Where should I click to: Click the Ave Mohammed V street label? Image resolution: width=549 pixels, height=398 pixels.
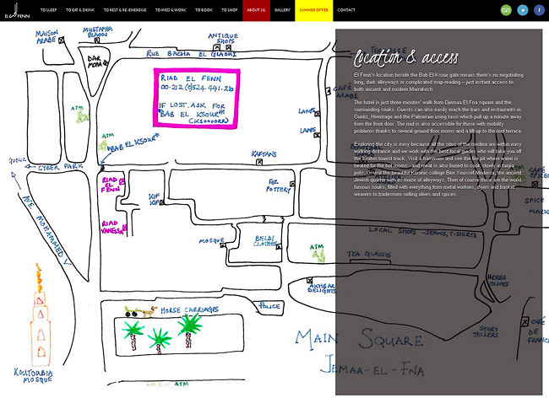pyautogui.click(x=46, y=229)
